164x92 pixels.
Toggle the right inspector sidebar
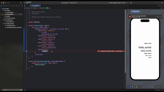point(162,3)
